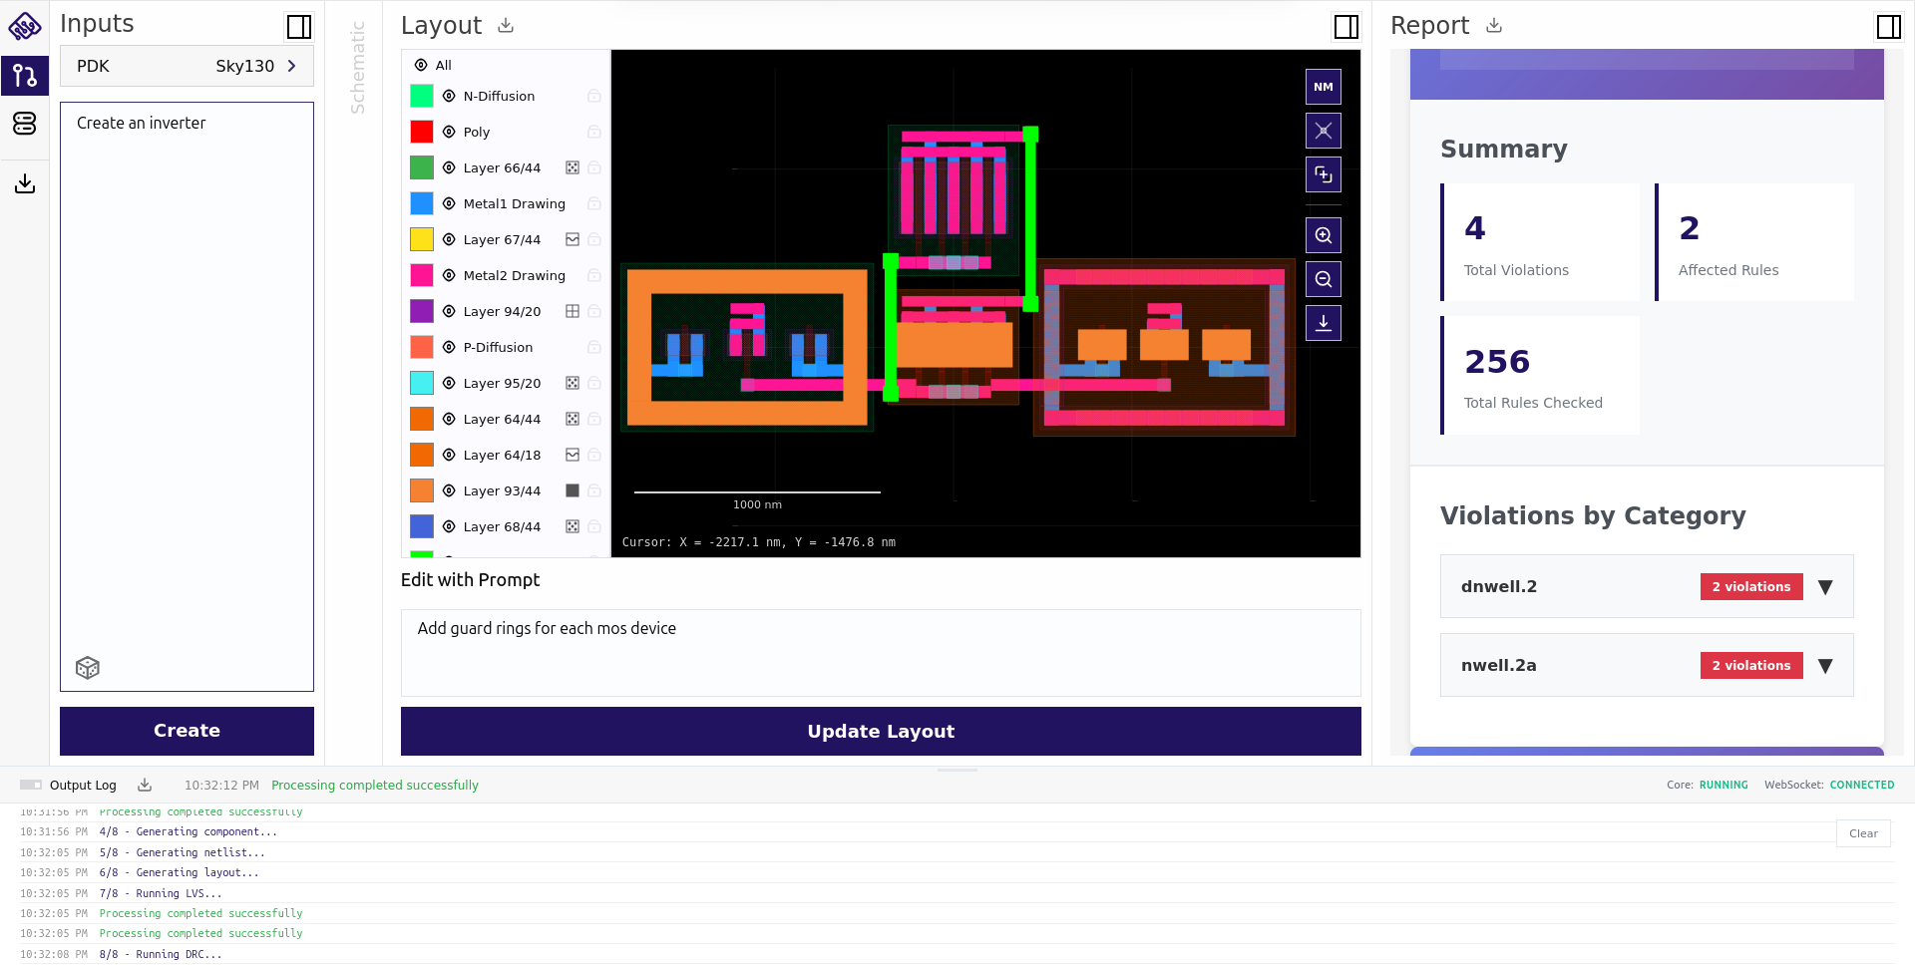
Task: Open the collapsed Schematic panel
Action: [x=357, y=68]
